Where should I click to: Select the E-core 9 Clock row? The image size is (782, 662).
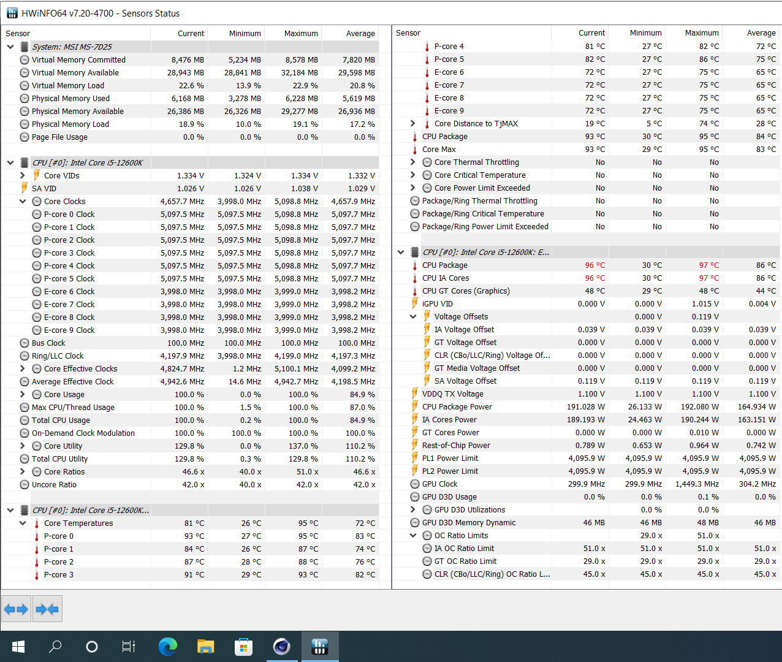point(190,330)
